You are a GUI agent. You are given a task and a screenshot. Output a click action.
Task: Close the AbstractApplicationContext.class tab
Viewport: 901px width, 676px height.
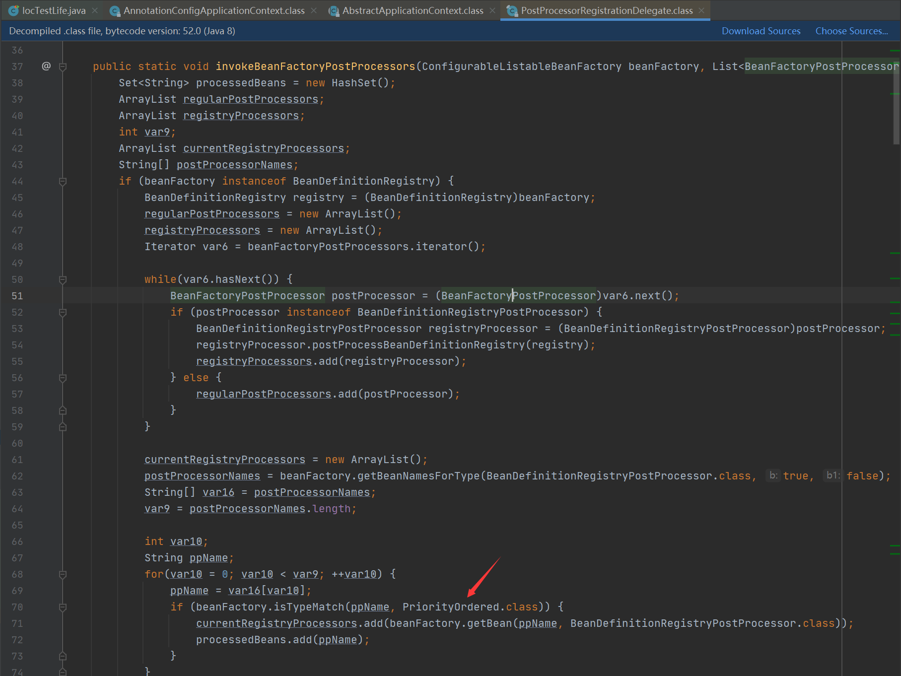point(492,10)
